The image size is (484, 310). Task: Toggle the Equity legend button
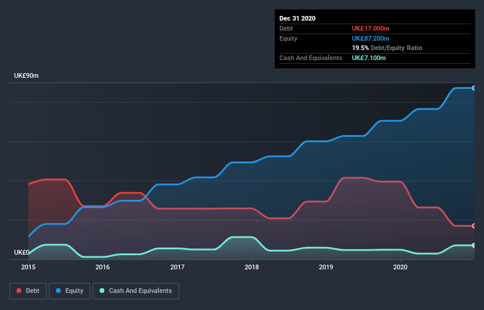[70, 291]
